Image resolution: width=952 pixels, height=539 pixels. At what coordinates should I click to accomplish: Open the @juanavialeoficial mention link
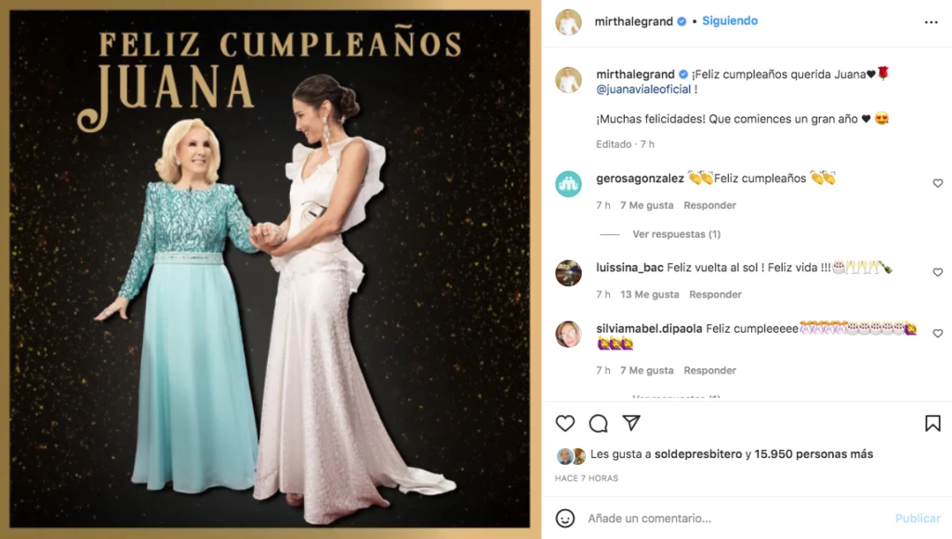(x=643, y=89)
